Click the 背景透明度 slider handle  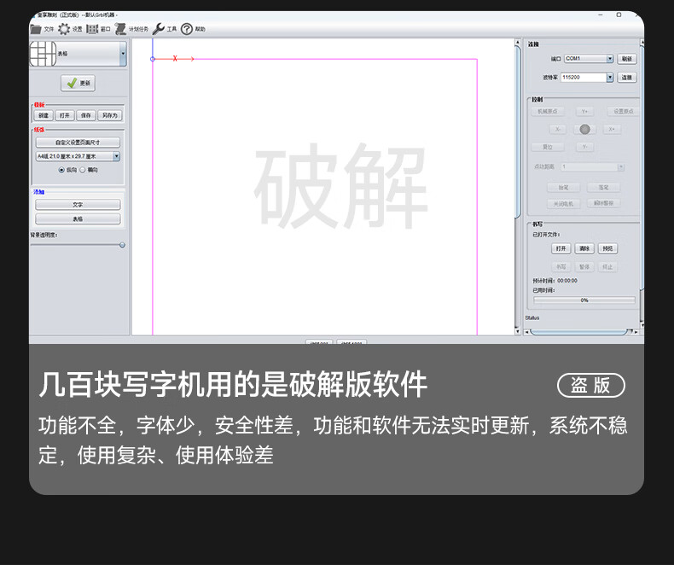122,245
